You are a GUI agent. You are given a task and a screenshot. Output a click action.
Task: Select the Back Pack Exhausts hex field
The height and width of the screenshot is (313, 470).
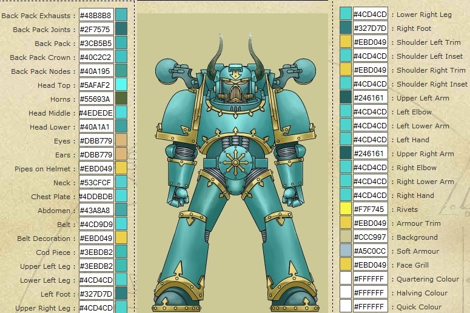click(x=96, y=15)
